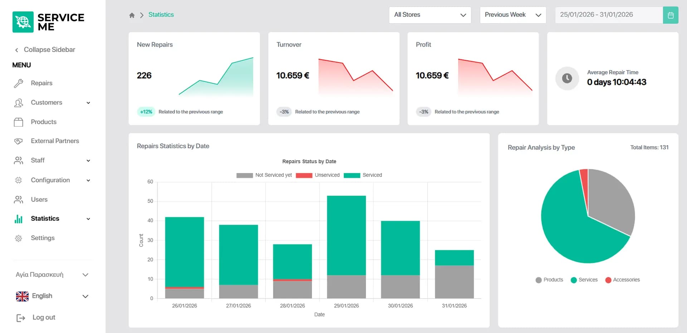Open the Users menu item
Viewport: 687px width, 333px height.
click(x=39, y=200)
